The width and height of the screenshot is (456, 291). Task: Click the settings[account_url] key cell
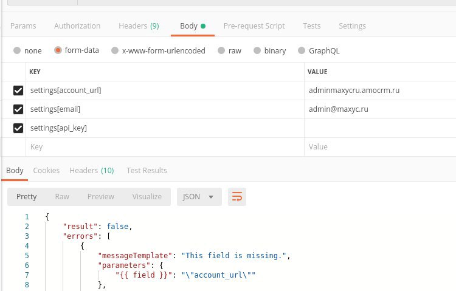pyautogui.click(x=165, y=91)
